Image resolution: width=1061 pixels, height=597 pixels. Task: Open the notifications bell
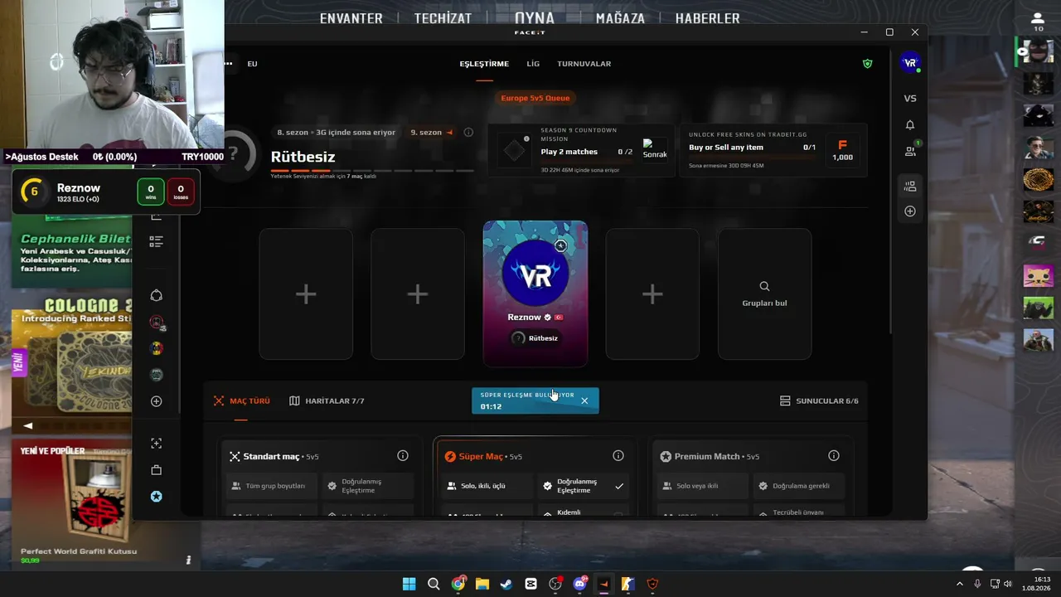pos(910,125)
